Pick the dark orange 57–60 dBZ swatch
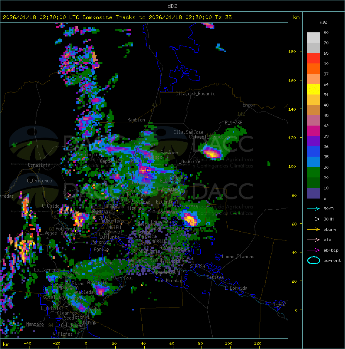345x349 pixels. point(313,69)
